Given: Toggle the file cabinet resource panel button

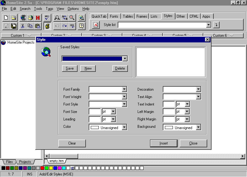Looking at the screenshot, I should tap(47, 26).
